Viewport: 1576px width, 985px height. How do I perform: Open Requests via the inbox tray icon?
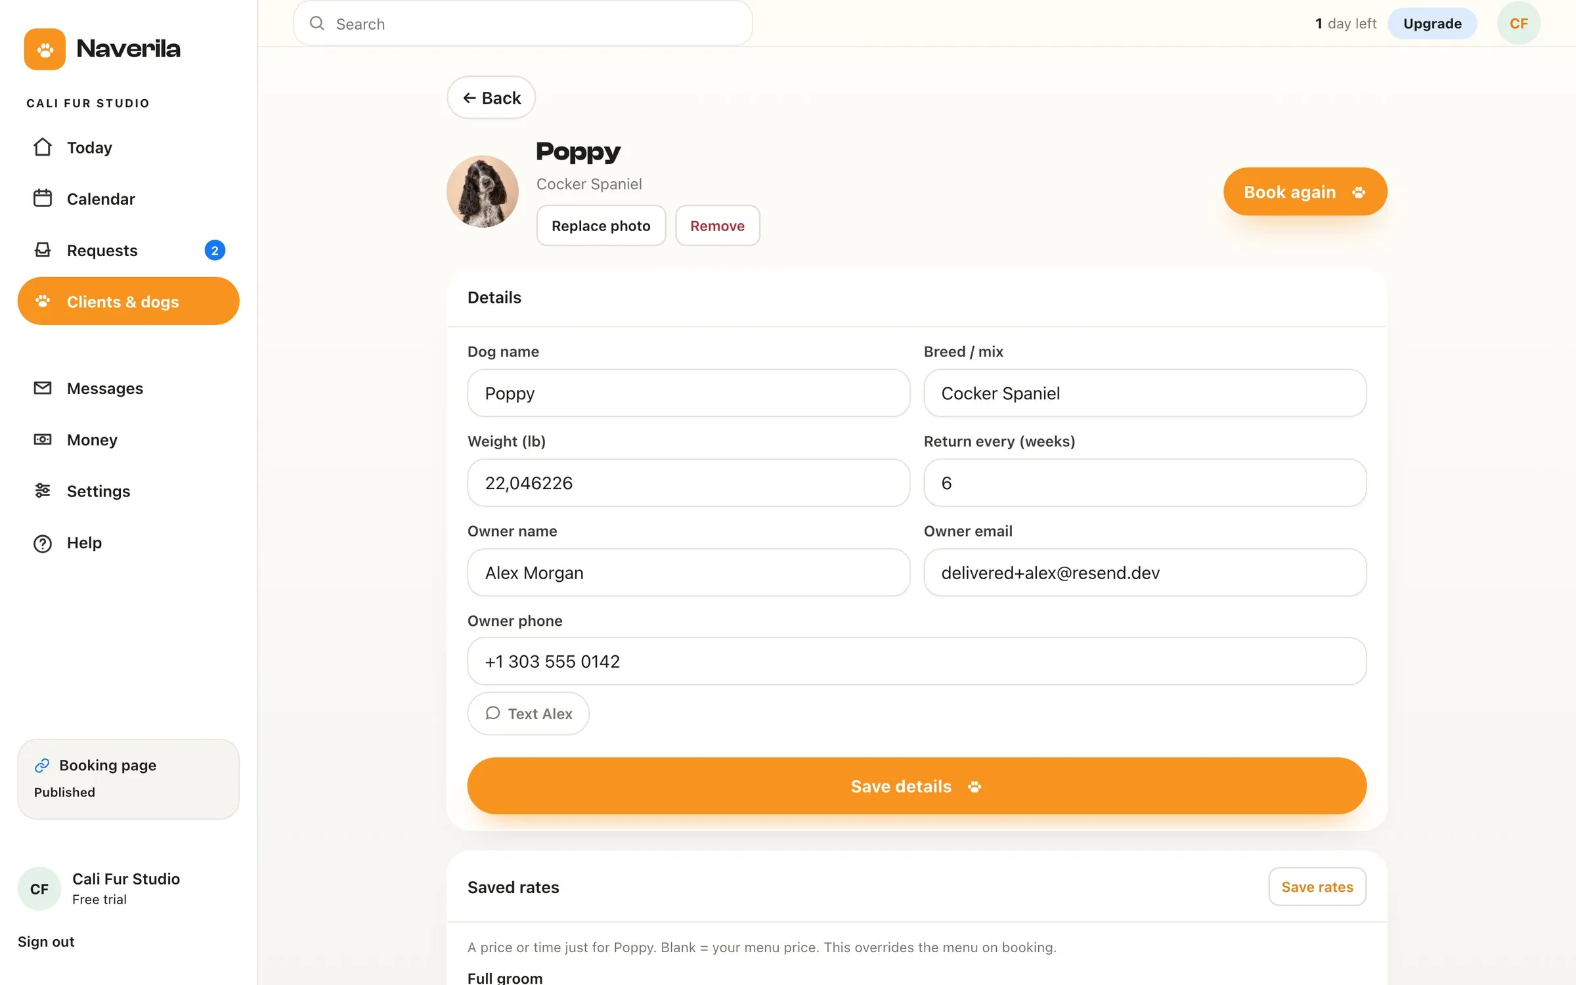click(x=43, y=250)
